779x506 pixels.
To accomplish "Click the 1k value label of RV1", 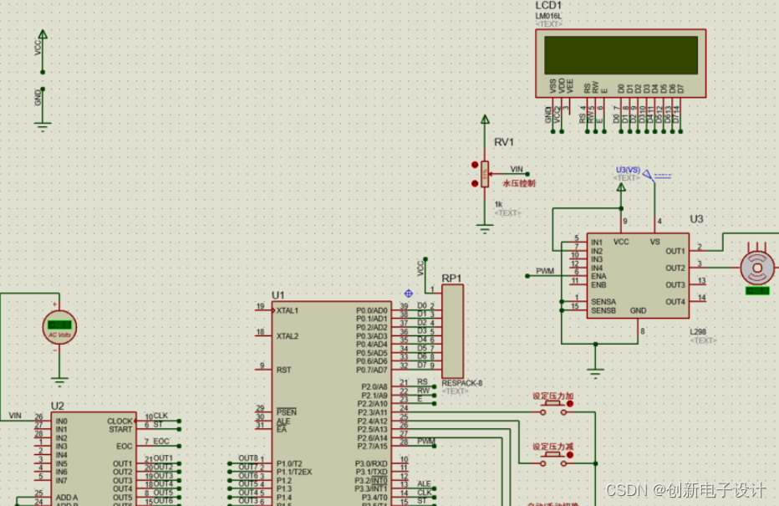I will point(498,204).
